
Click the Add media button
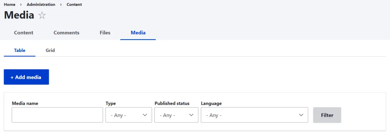[x=26, y=77]
